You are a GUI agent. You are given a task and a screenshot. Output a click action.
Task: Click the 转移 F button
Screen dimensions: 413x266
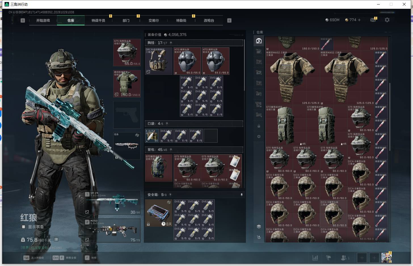coord(91,258)
